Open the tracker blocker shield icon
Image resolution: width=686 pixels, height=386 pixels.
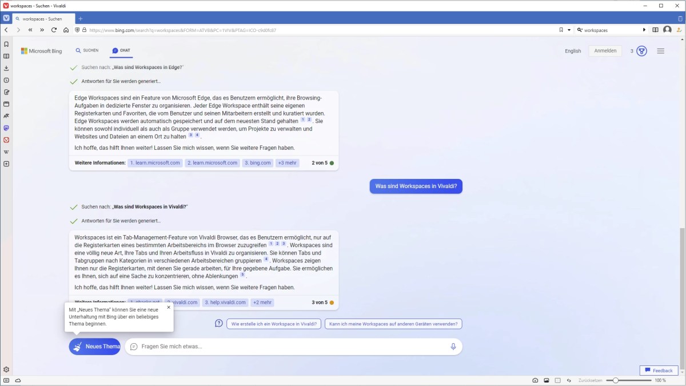78,30
